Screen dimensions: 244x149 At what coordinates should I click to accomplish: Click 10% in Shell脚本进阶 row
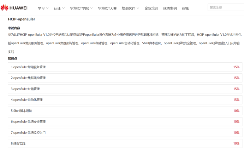coord(236,111)
